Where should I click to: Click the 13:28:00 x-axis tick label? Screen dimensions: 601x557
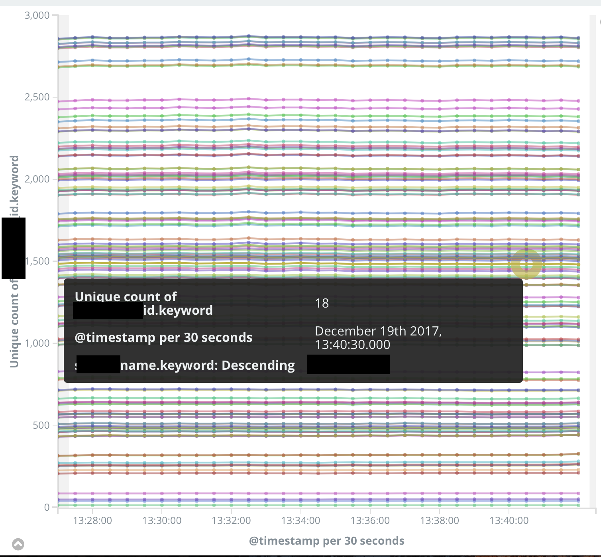pyautogui.click(x=92, y=520)
